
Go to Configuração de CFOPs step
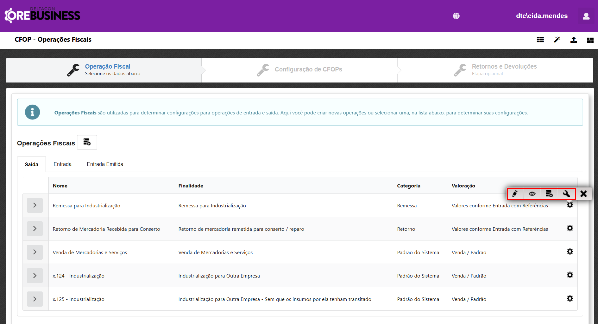point(308,70)
